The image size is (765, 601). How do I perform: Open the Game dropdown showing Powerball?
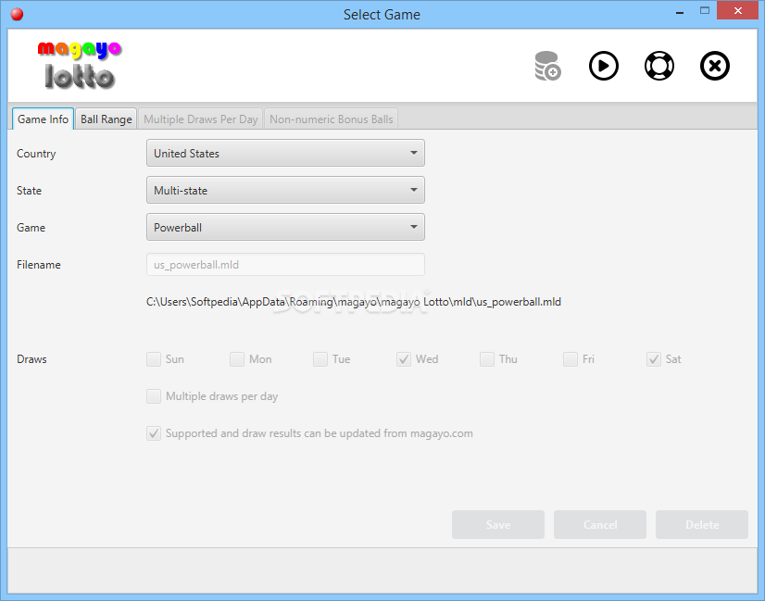[285, 227]
